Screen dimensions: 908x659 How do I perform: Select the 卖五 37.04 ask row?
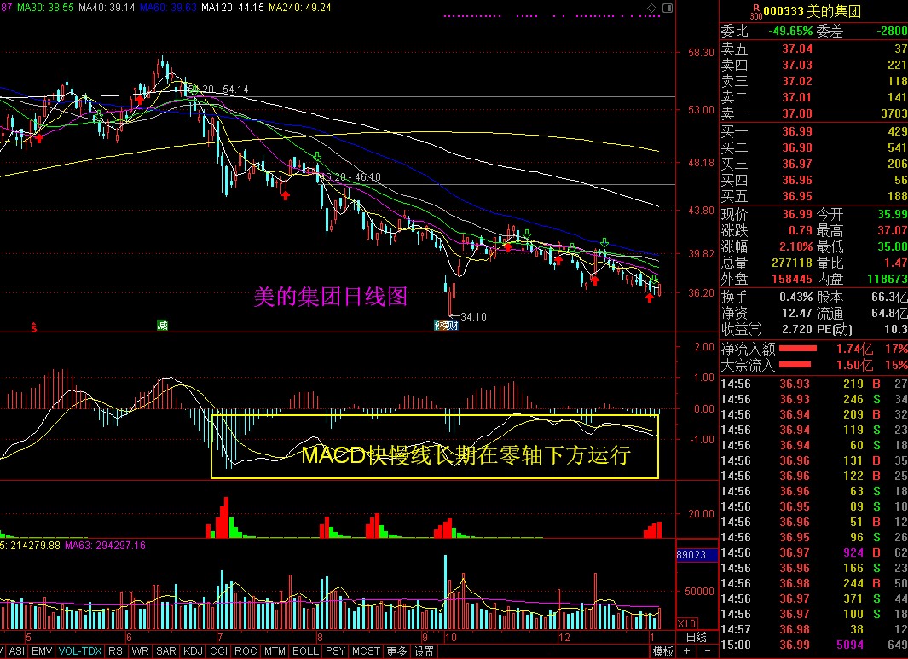[x=813, y=49]
